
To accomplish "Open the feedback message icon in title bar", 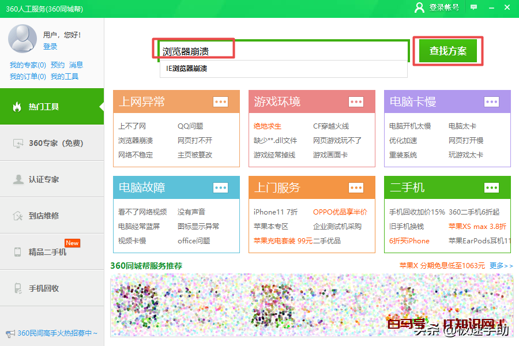I will [473, 7].
